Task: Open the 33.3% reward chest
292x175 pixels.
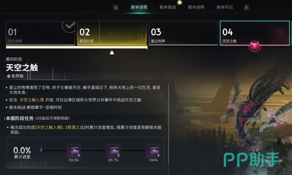Action: click(x=74, y=151)
